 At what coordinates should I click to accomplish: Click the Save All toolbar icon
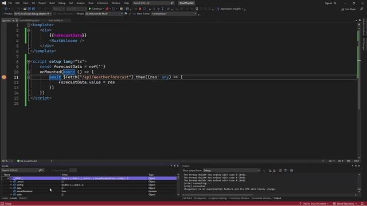pos(33,9)
